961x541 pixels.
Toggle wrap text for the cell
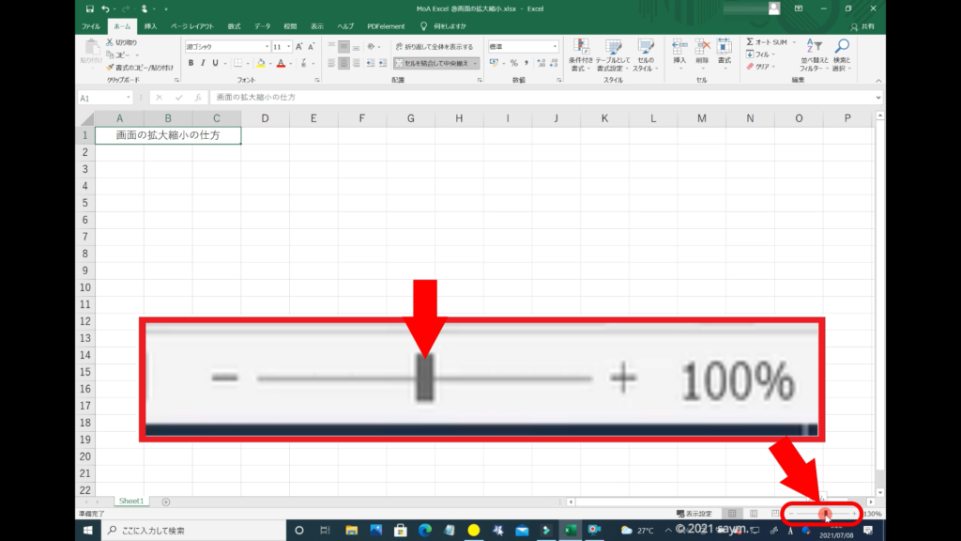pos(434,46)
